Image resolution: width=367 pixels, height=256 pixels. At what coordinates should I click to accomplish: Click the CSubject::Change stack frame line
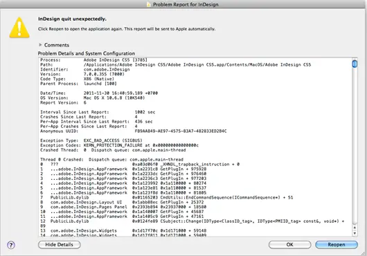(193, 223)
